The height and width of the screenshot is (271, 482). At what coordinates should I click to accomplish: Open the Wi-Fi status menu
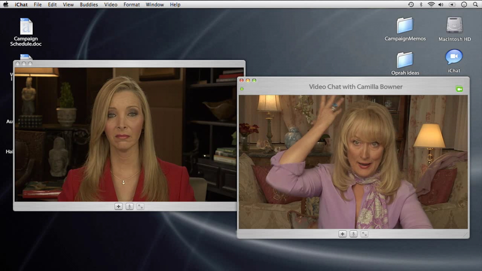click(431, 5)
